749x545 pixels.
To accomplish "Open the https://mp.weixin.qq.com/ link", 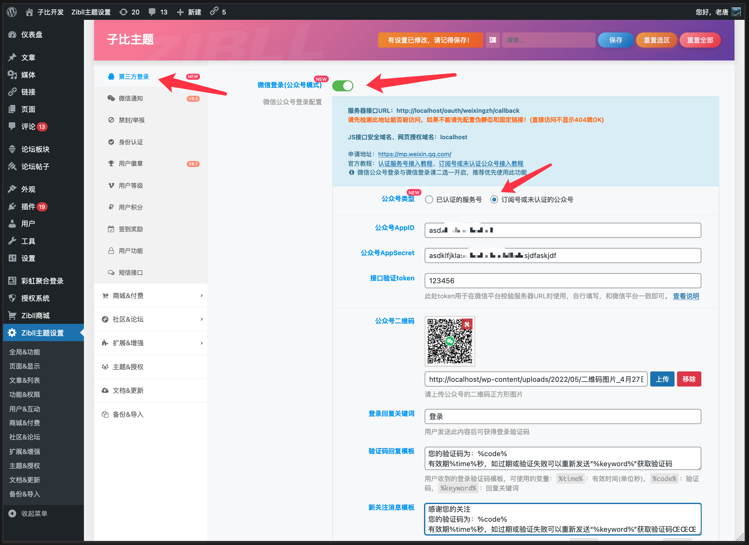I will [415, 154].
